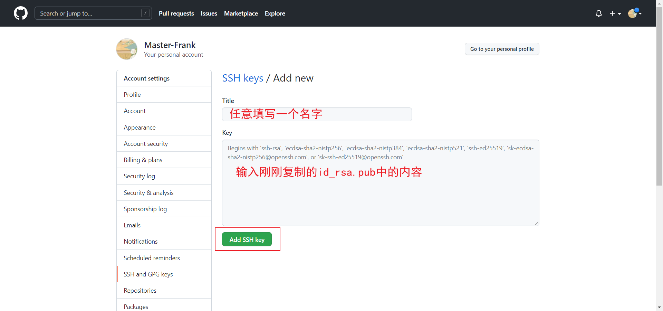Open Repositories settings
The height and width of the screenshot is (311, 663).
point(164,291)
